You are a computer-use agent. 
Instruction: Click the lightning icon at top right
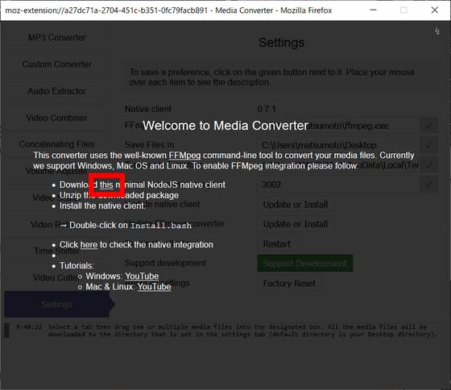click(x=437, y=31)
